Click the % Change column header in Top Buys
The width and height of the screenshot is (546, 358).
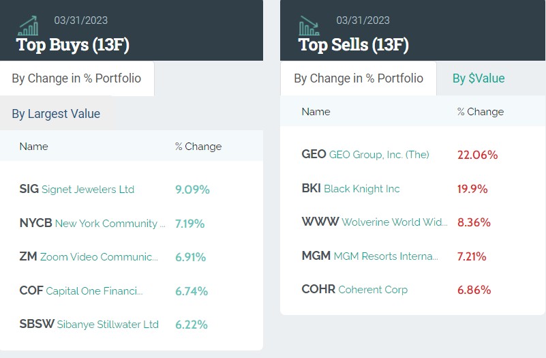tap(198, 147)
